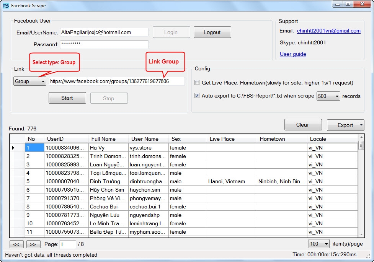Click the table scrollbar up arrow
The width and height of the screenshot is (374, 262).
coord(361,138)
